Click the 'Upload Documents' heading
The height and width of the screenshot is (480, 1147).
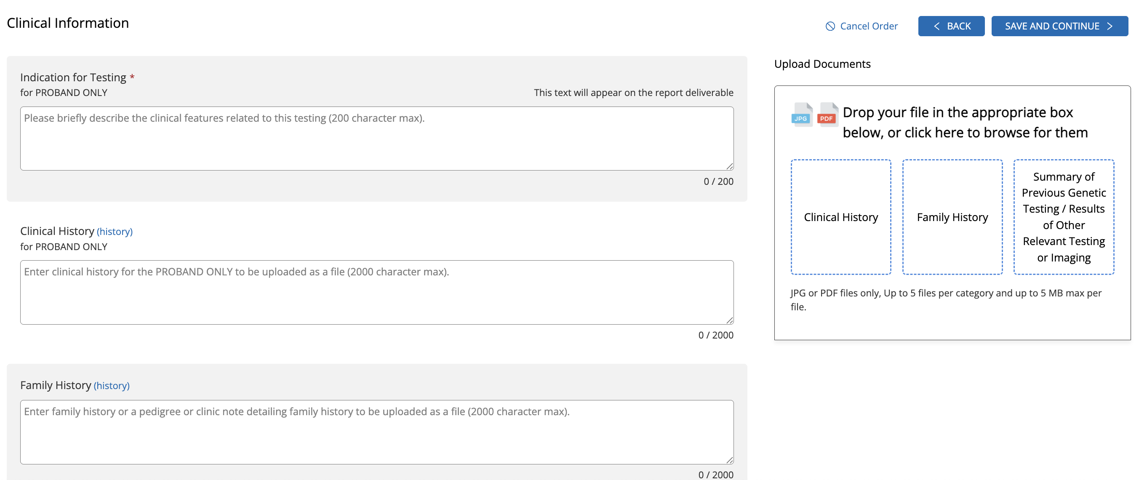tap(822, 64)
